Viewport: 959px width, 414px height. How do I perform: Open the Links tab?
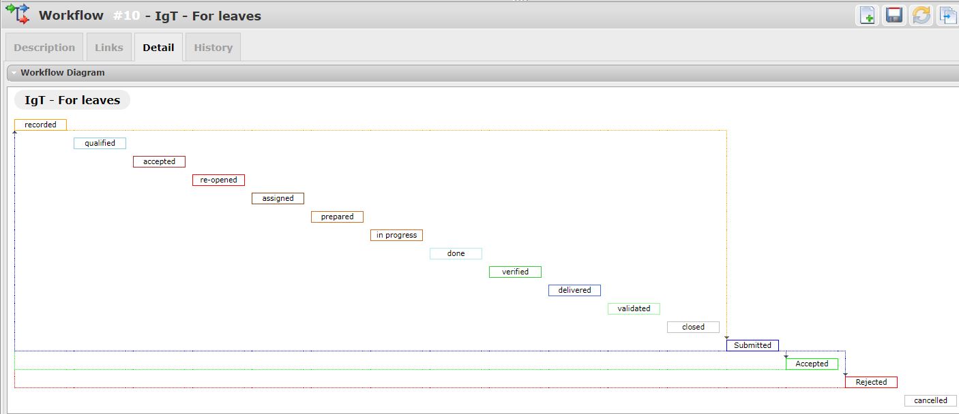109,48
